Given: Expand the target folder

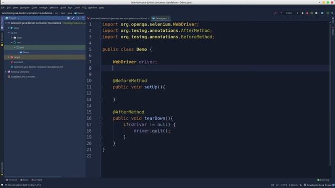Looking at the screenshot, I should pos(9,57).
